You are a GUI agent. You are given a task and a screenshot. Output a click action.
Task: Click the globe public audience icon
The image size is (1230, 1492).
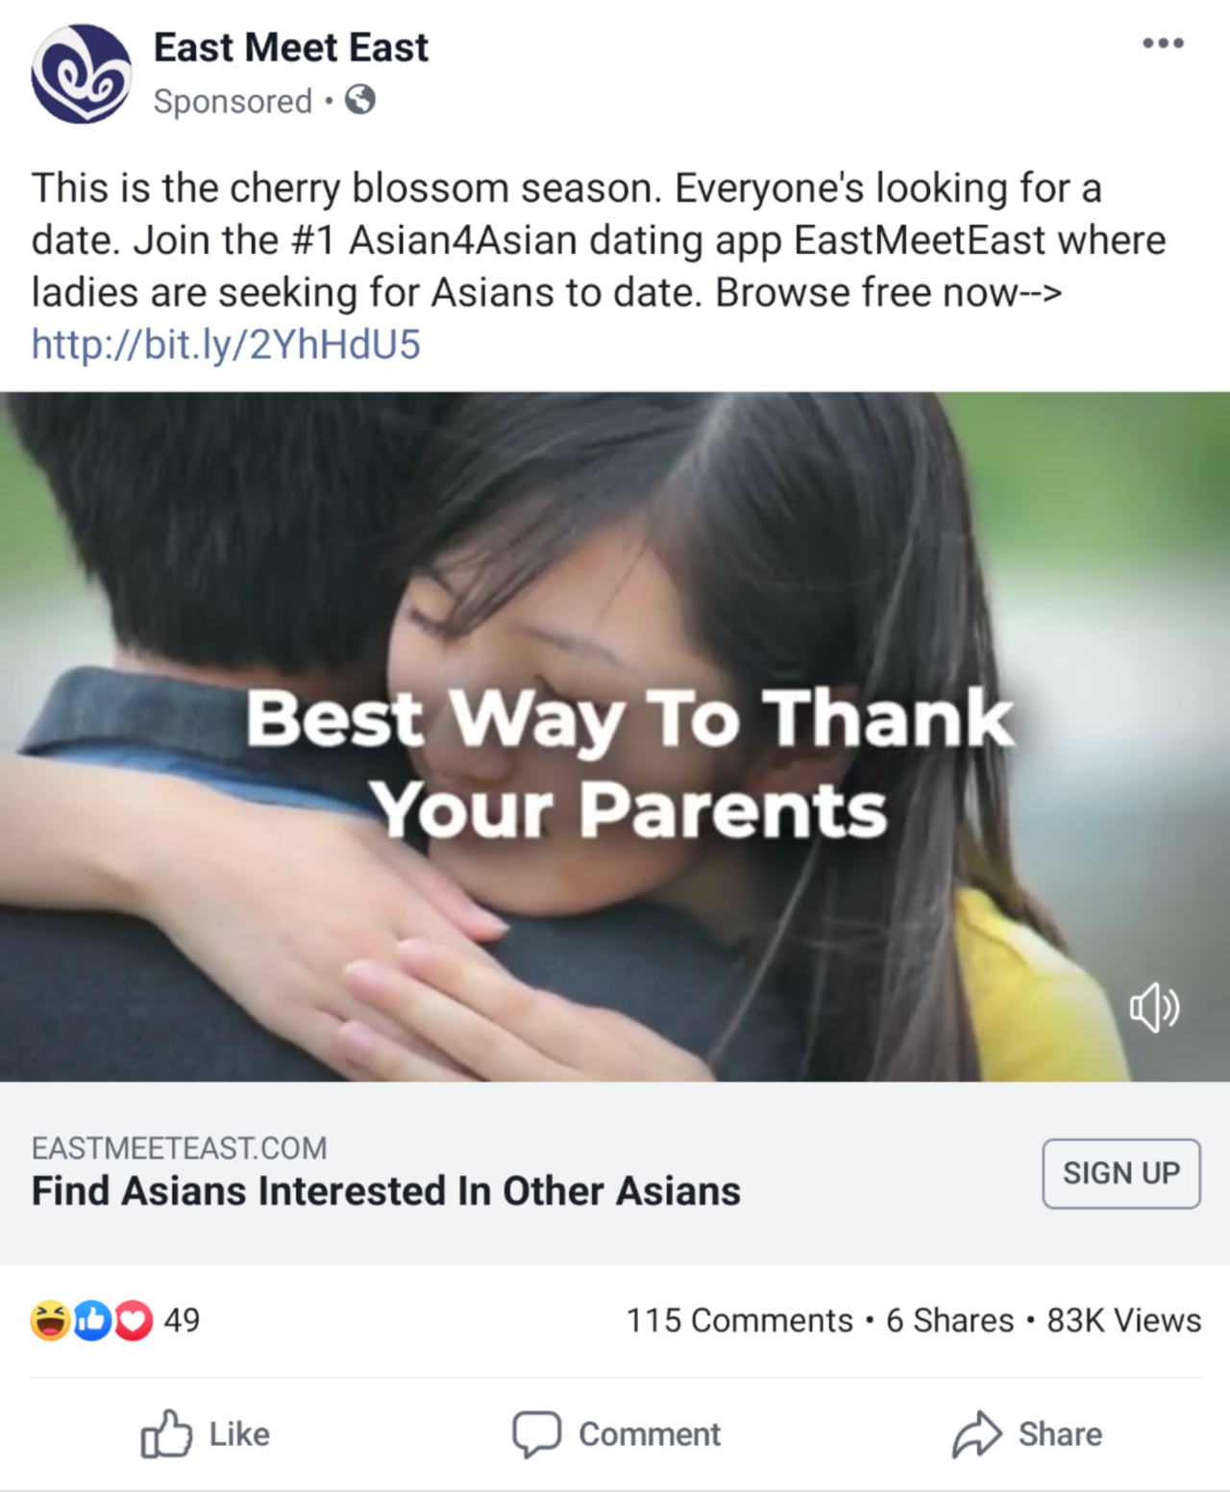tap(360, 100)
